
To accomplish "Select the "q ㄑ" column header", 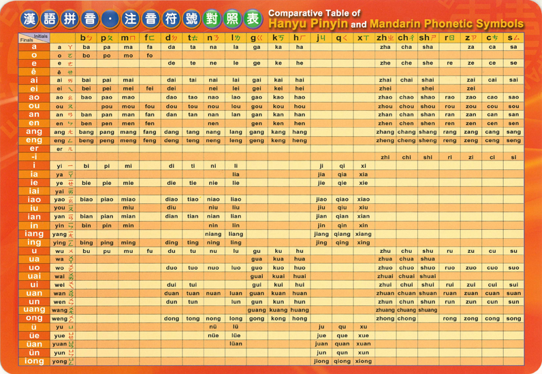I will 342,38.
